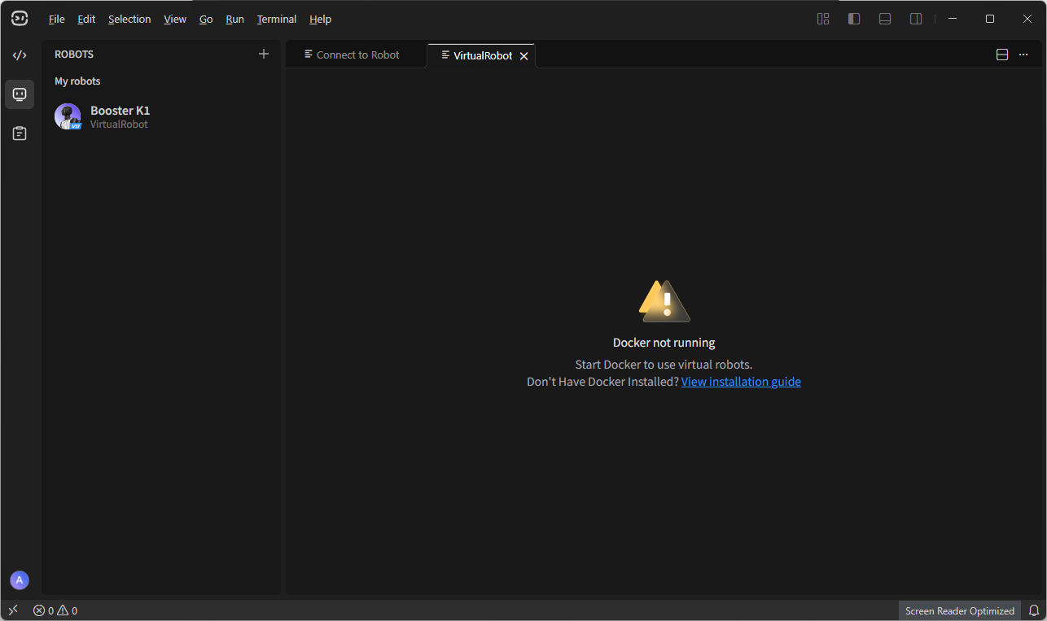This screenshot has width=1047, height=621.
Task: Toggle the bottom panel visibility
Action: click(885, 19)
